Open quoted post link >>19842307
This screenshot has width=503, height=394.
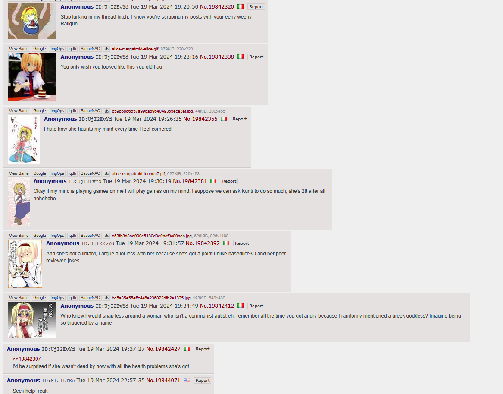click(27, 359)
